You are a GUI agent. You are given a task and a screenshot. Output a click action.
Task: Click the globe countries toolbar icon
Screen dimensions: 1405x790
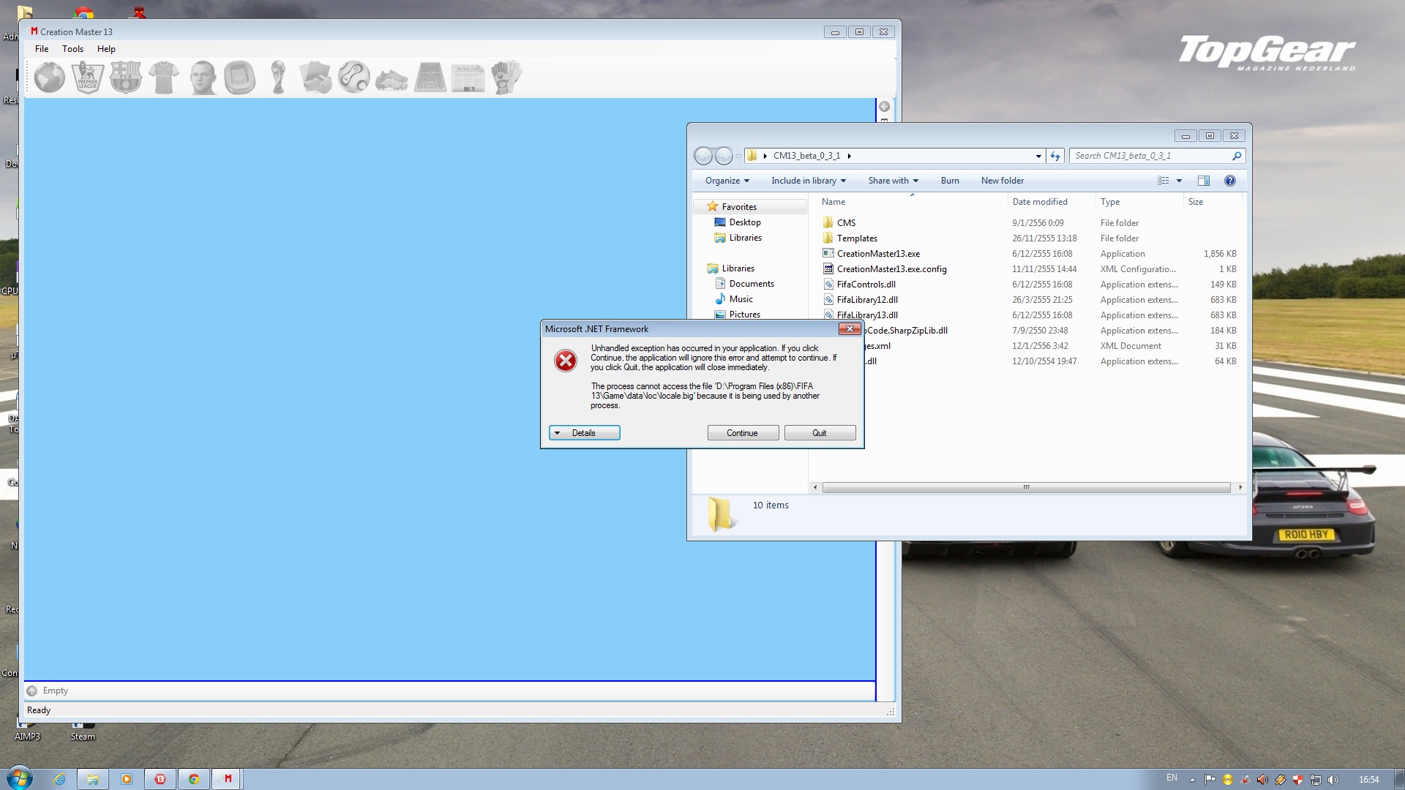50,78
